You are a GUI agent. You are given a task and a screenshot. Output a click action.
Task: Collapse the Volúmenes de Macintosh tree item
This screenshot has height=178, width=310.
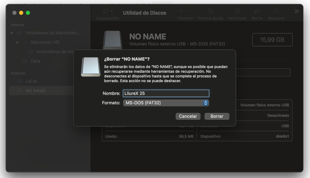click(12, 33)
